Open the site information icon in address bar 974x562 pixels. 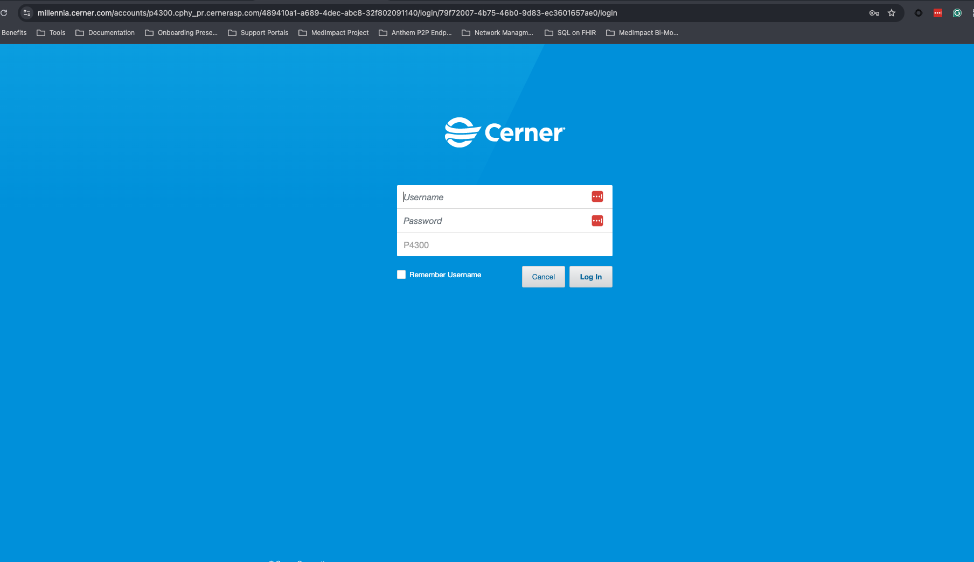26,13
